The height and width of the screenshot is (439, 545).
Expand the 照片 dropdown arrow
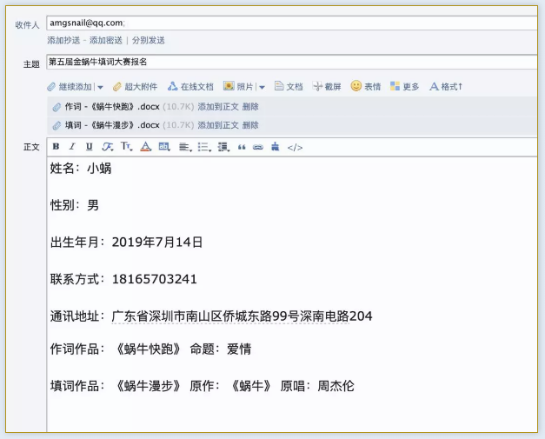pyautogui.click(x=262, y=87)
